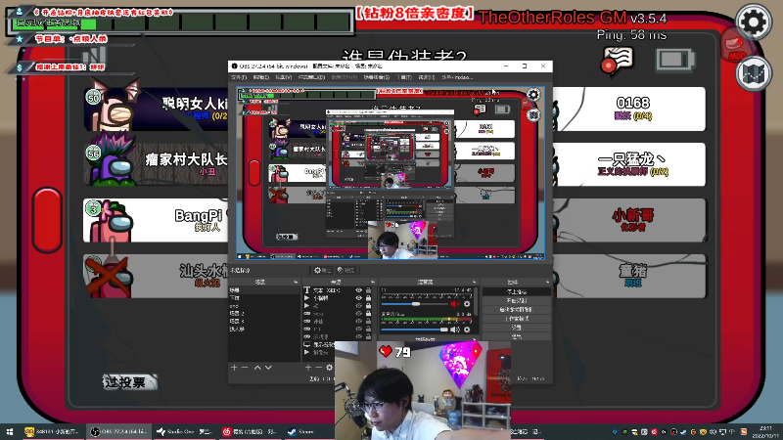Remove source with the minus icon
Viewport: 783px width, 440px height.
(x=319, y=368)
